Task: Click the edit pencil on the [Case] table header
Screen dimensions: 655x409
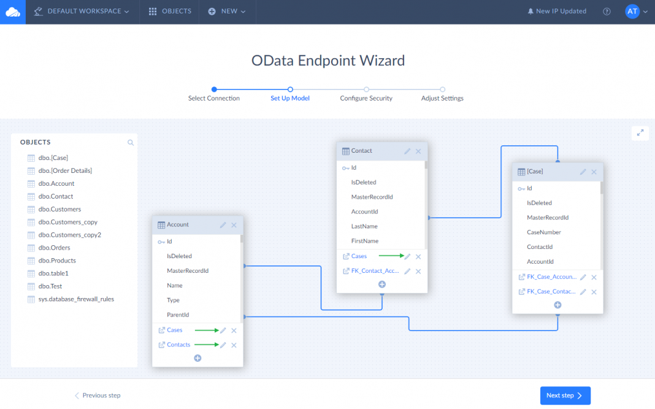Action: (583, 172)
